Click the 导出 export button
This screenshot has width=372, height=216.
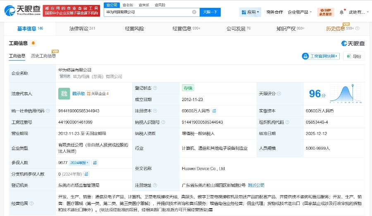click(354, 56)
